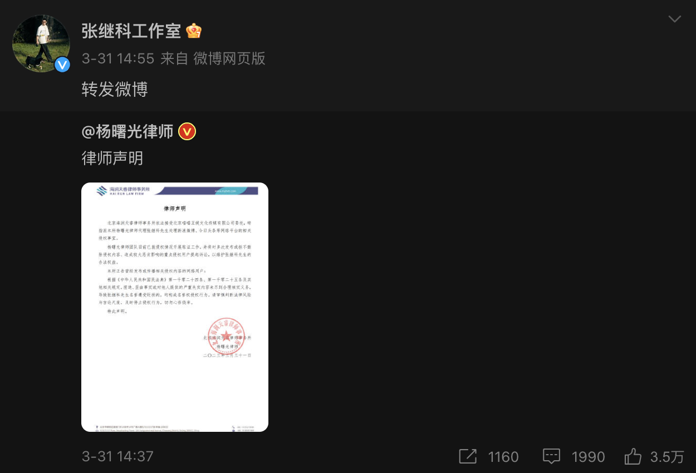696x473 pixels.
Task: Click the 3.5万 likes count
Action: click(x=667, y=457)
